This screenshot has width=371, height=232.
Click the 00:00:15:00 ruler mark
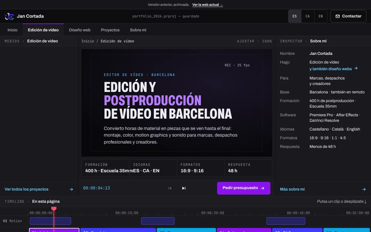coord(127,213)
